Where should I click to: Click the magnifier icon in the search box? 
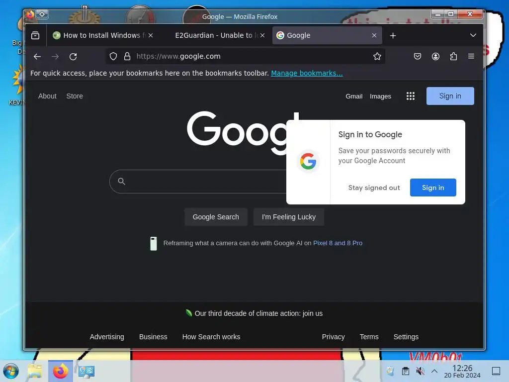121,181
